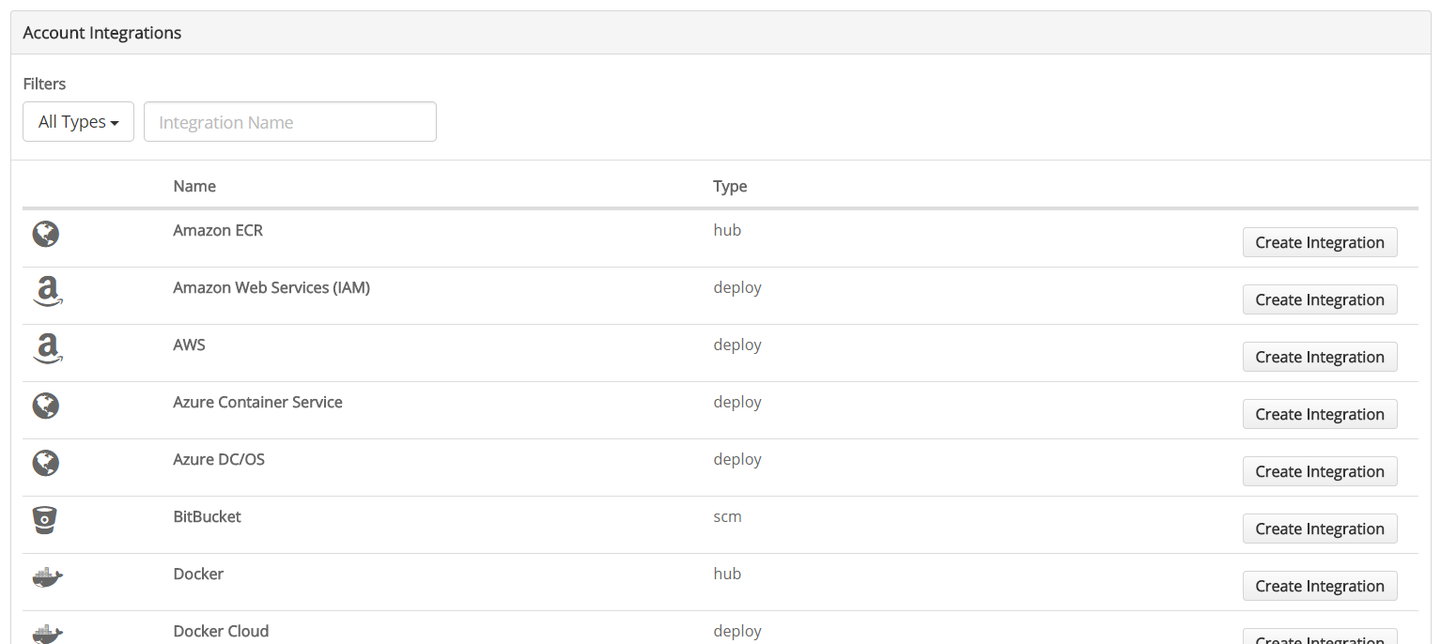
Task: Focus the Integration Name search field
Action: coord(290,122)
